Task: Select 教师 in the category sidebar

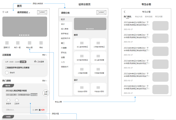Action: click(x=63, y=19)
